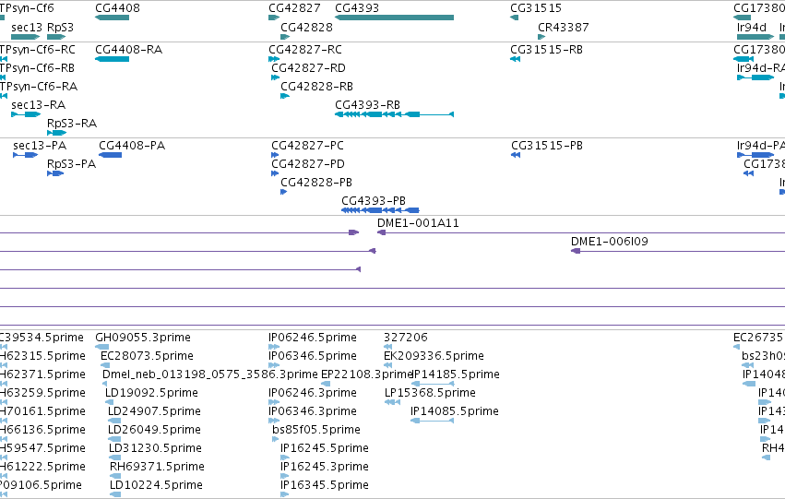The image size is (785, 499).
Task: Click the long CG4393 gene bar
Action: 394,18
